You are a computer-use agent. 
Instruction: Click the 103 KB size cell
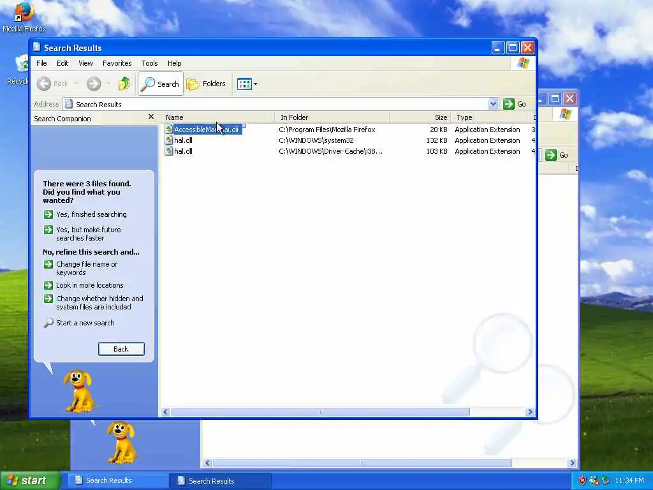click(x=436, y=151)
